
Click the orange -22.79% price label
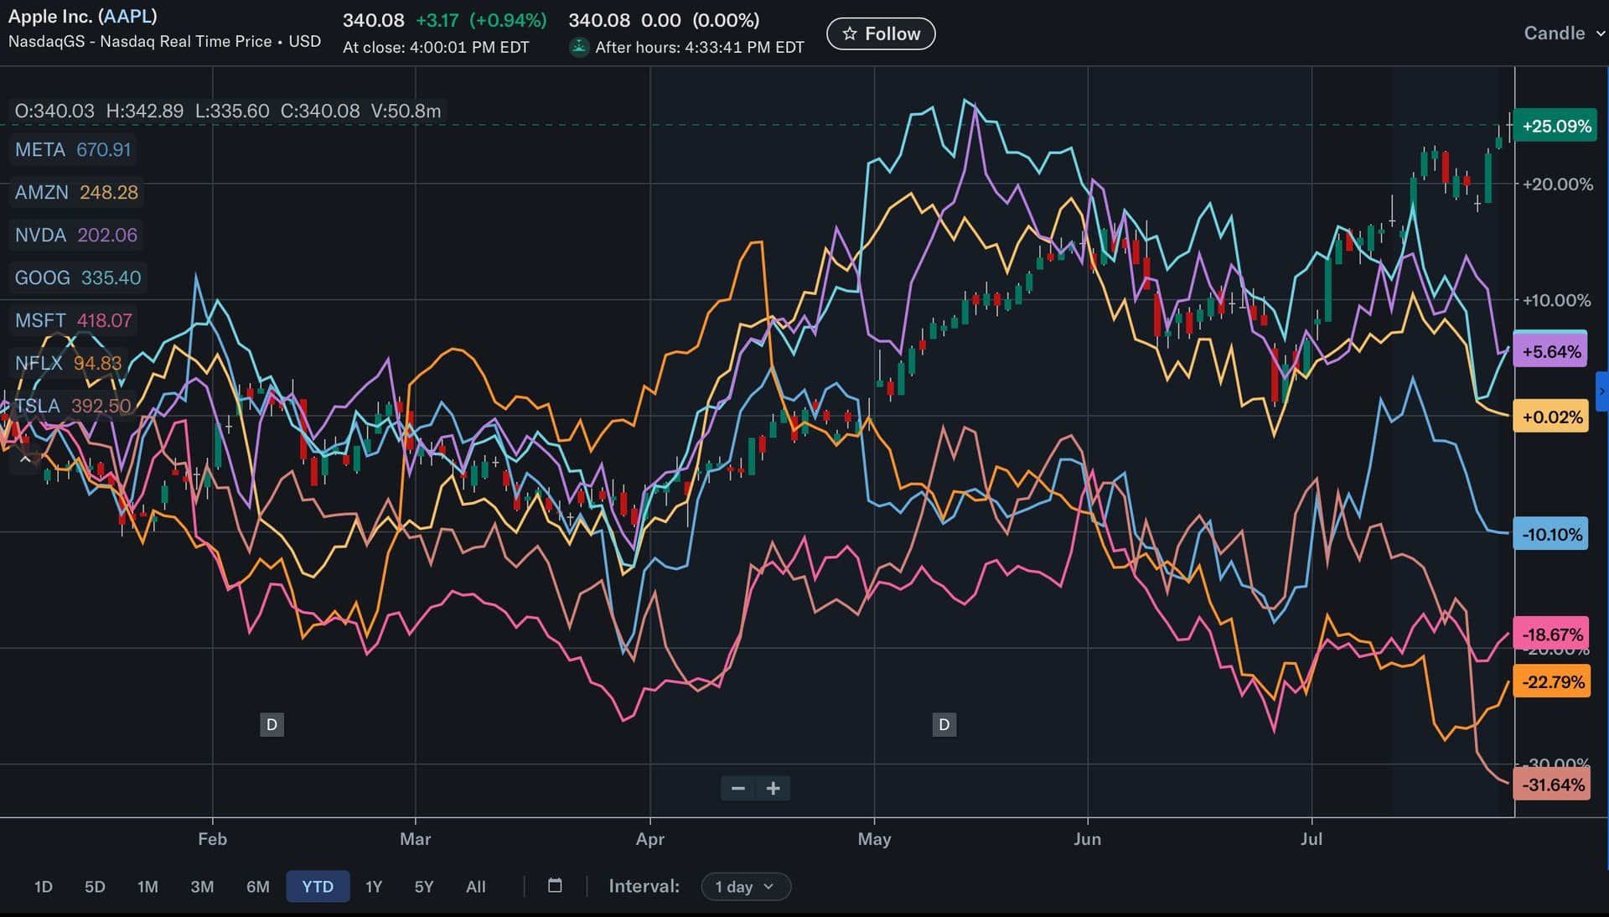coord(1552,682)
